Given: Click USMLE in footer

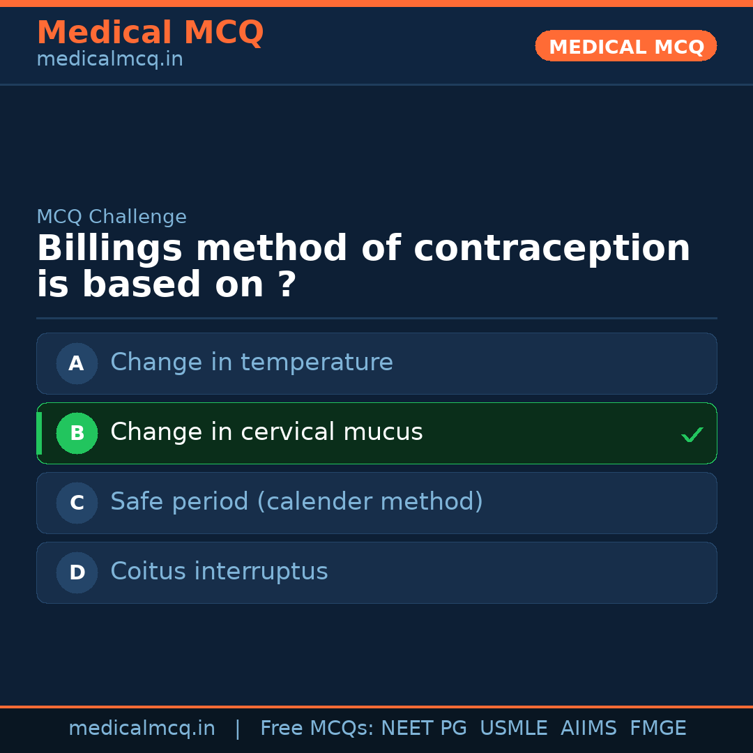Looking at the screenshot, I should point(513,729).
